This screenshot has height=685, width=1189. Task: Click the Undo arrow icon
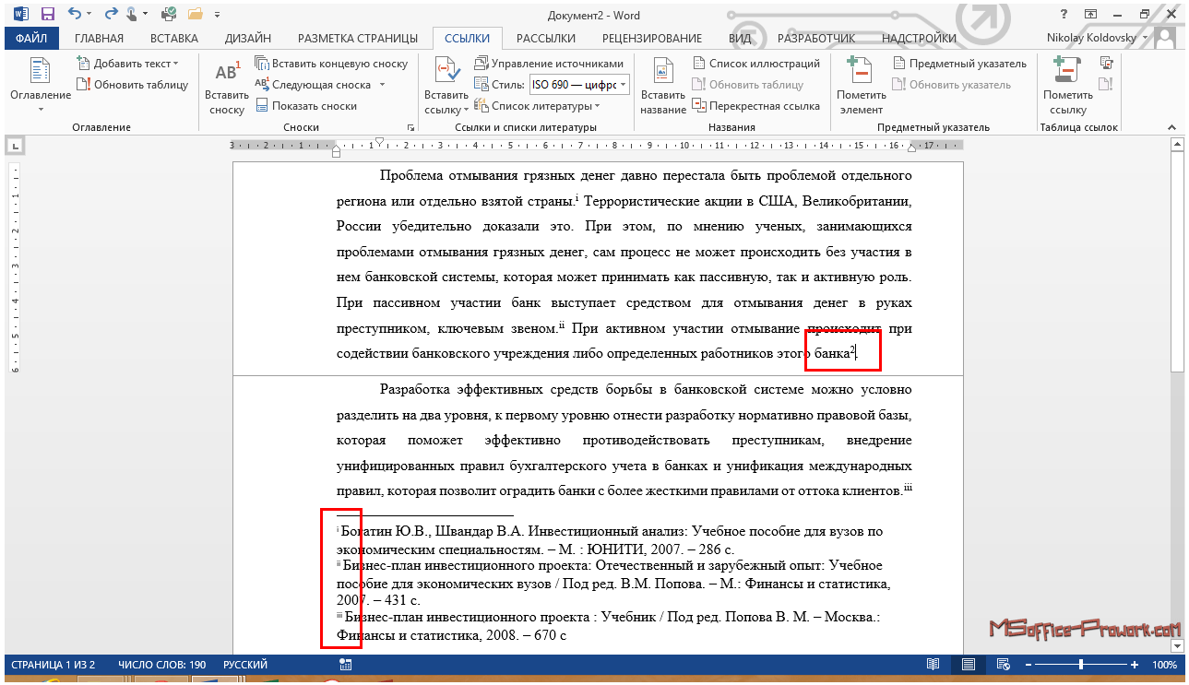click(x=75, y=14)
